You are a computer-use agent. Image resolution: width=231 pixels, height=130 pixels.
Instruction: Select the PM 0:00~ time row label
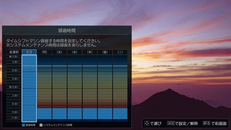(14, 87)
